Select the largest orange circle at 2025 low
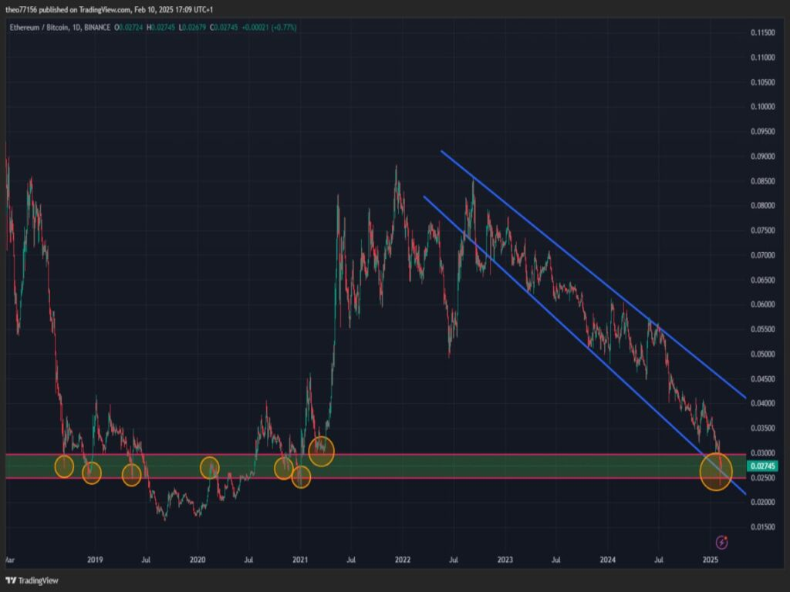 tap(715, 473)
